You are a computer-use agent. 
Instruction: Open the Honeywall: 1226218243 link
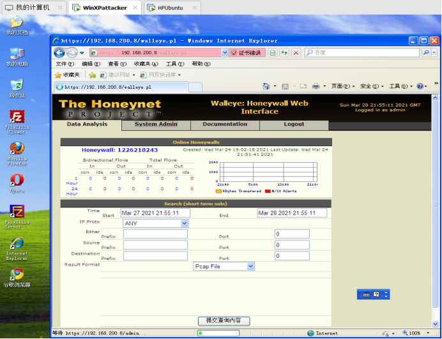click(120, 150)
